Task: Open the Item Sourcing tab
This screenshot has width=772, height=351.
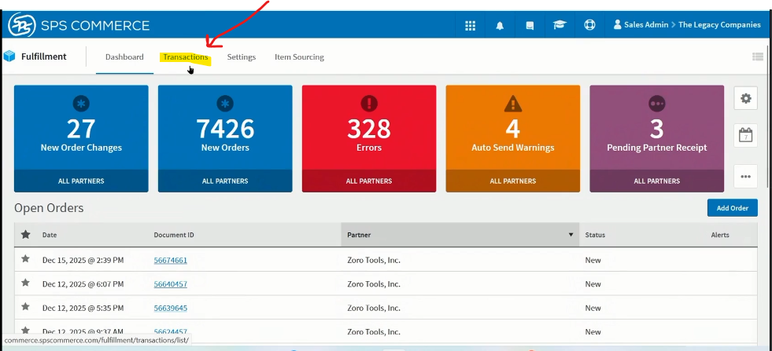Action: pos(299,57)
